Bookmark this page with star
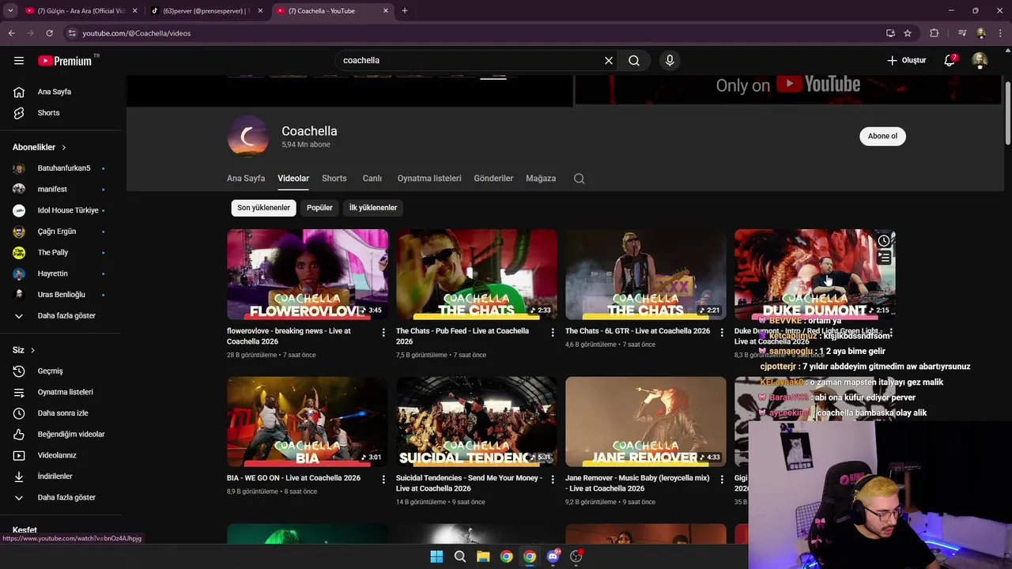The width and height of the screenshot is (1012, 569). [908, 33]
